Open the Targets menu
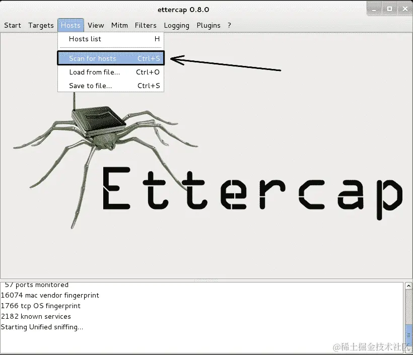 click(41, 25)
